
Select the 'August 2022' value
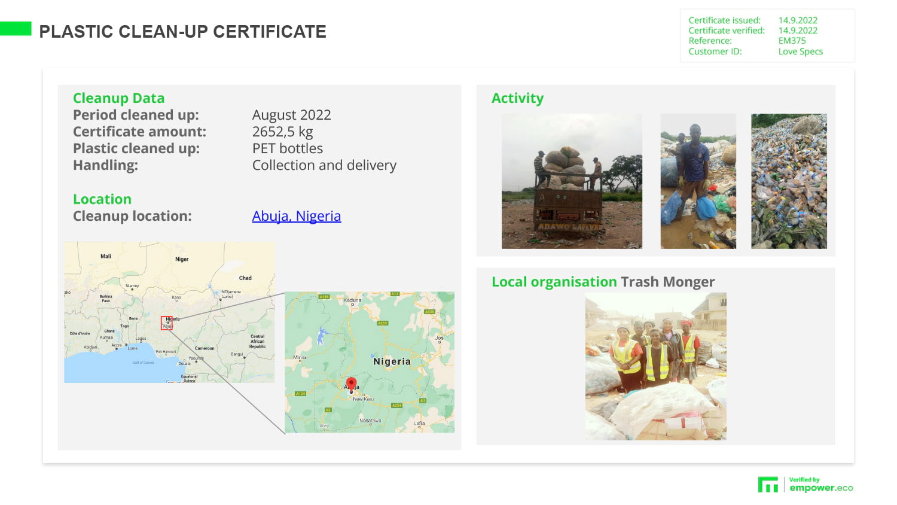pos(291,115)
